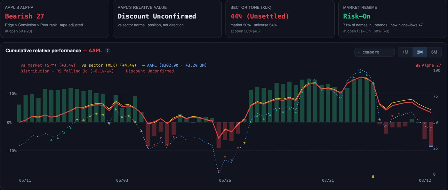Open the help question-mark icon beside AAPL title
Viewport: 448px width, 190px height.
(x=108, y=50)
